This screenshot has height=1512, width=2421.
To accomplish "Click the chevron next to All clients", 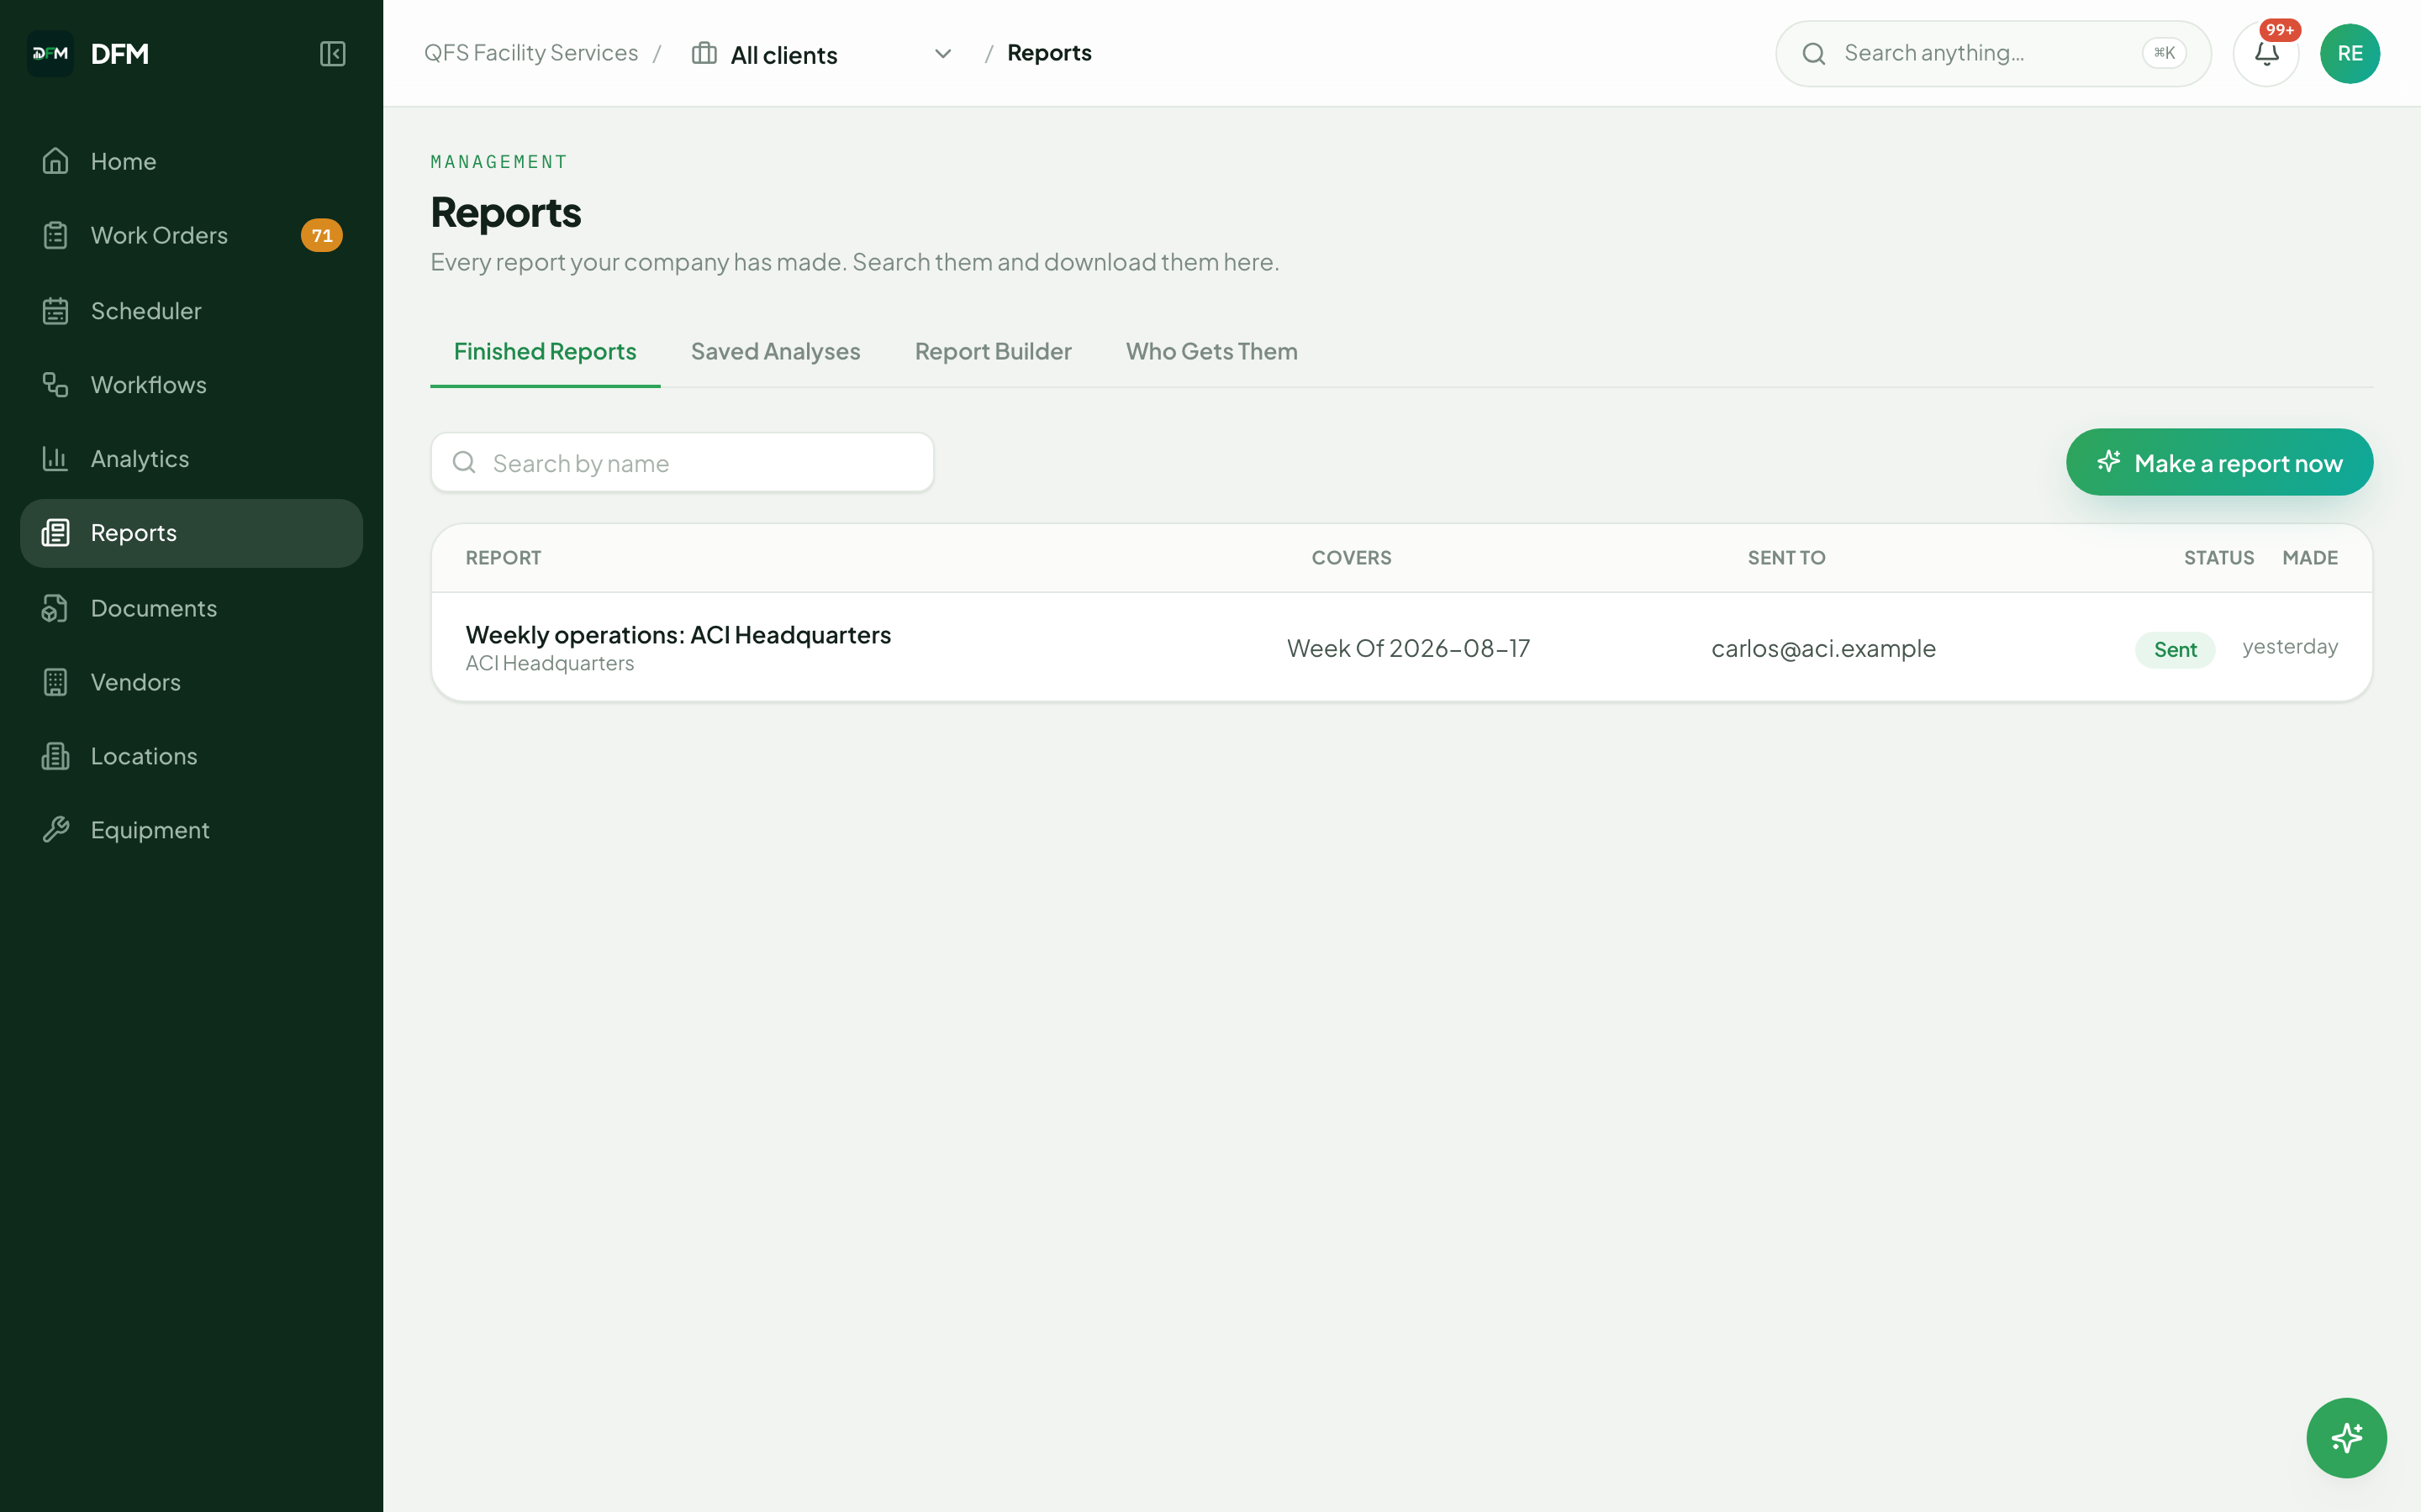I will coord(942,54).
